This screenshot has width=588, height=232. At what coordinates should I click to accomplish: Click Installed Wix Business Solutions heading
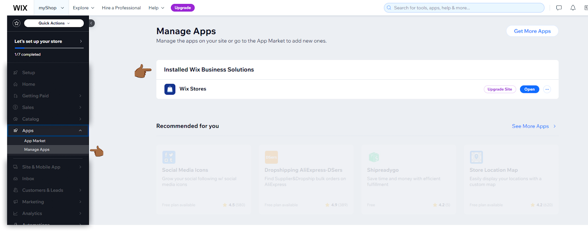point(209,70)
